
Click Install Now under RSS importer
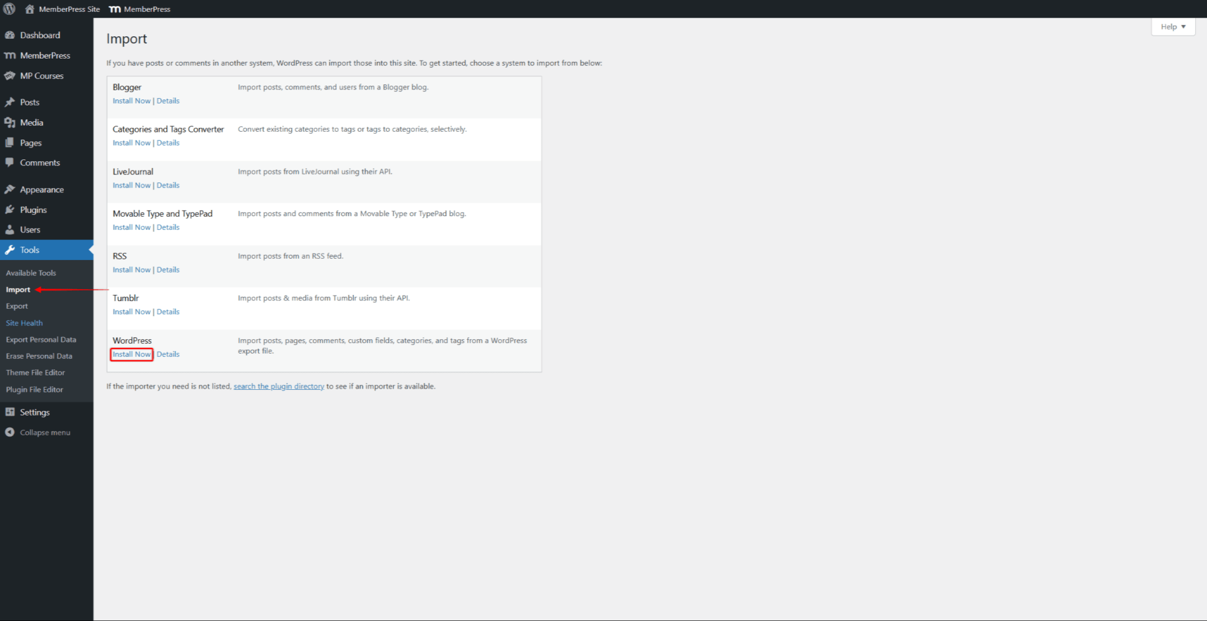tap(132, 270)
